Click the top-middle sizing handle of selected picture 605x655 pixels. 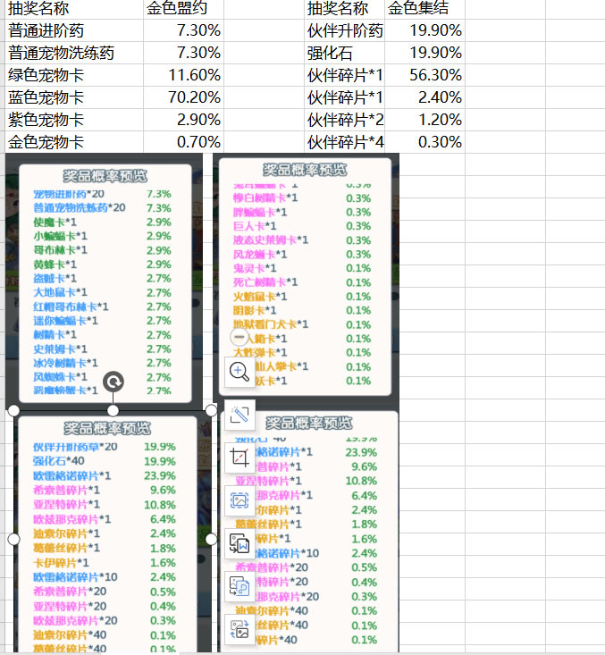click(x=113, y=411)
